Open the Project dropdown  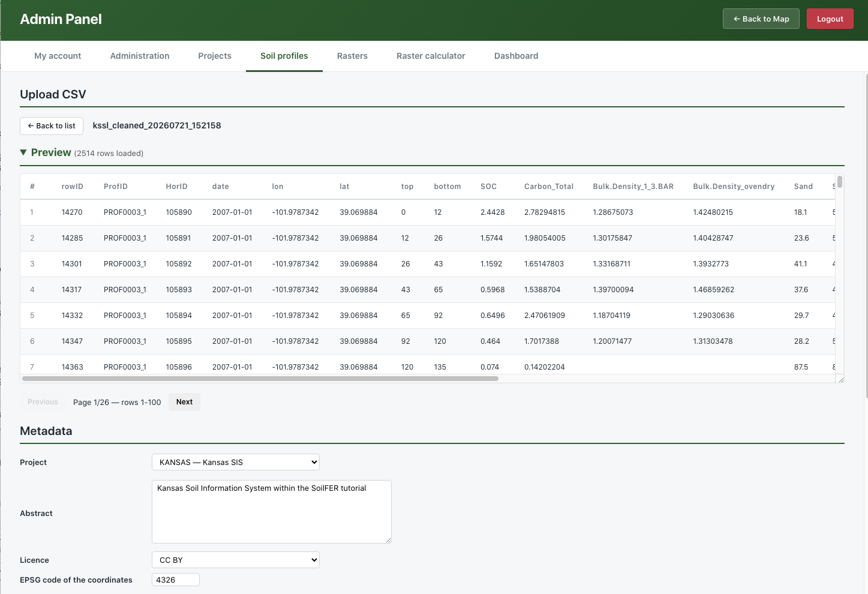tap(236, 462)
